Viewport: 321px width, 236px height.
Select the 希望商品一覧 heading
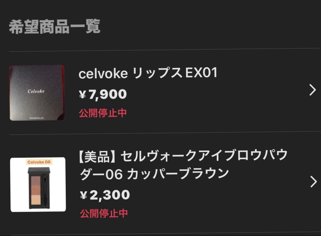[x=55, y=27]
